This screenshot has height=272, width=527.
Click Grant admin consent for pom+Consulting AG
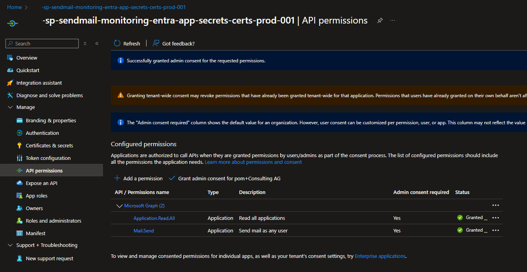pyautogui.click(x=229, y=178)
